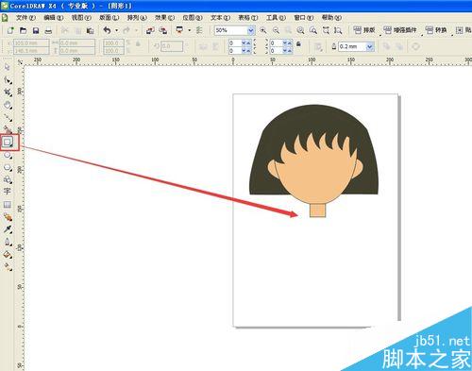The height and width of the screenshot is (371, 472).
Task: Expand the 50% zoom level dropdown
Action: point(250,30)
